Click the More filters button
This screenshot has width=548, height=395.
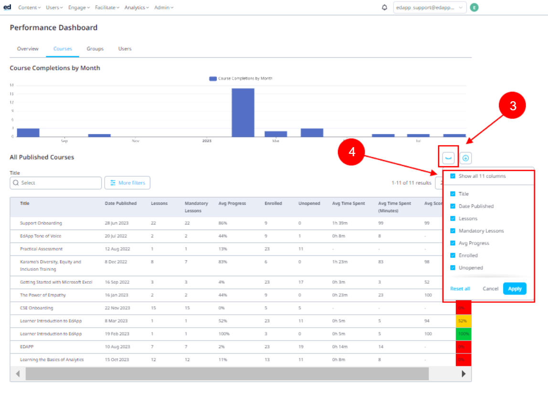click(127, 183)
